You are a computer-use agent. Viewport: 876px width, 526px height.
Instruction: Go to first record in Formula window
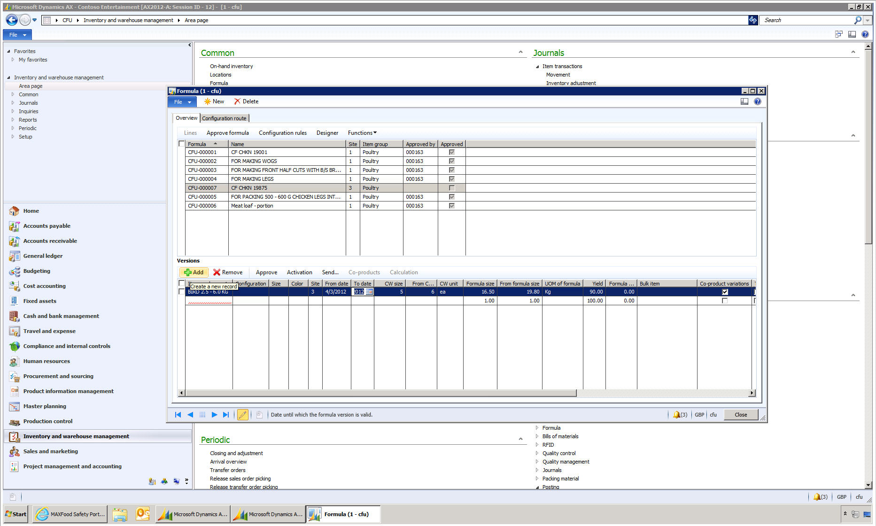click(x=178, y=415)
